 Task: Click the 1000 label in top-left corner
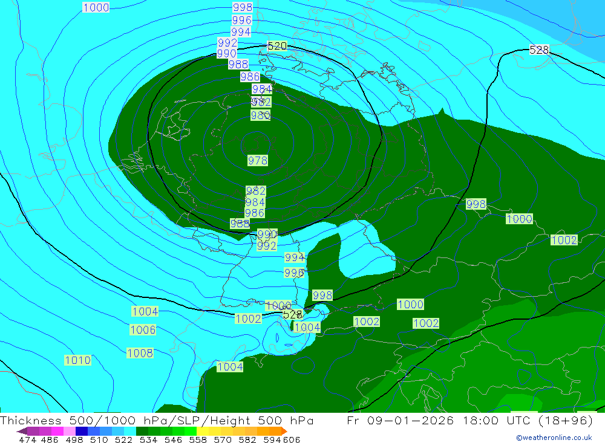click(x=96, y=7)
